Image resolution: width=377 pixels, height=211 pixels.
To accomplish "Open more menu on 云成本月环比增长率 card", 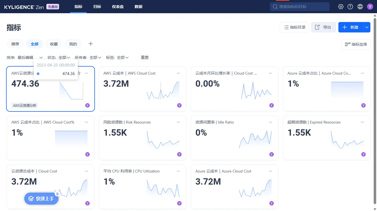I will [x=270, y=73].
